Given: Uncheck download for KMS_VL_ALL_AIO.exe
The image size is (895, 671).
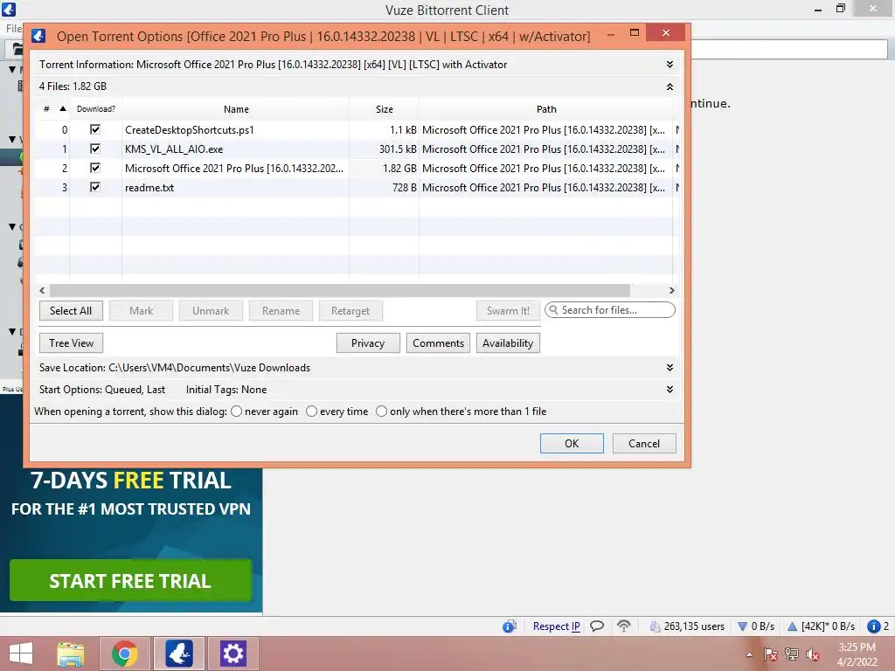Looking at the screenshot, I should pyautogui.click(x=95, y=149).
